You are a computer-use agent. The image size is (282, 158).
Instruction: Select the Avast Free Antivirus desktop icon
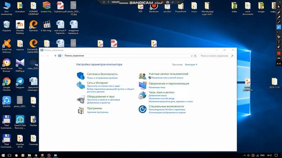pos(7,46)
